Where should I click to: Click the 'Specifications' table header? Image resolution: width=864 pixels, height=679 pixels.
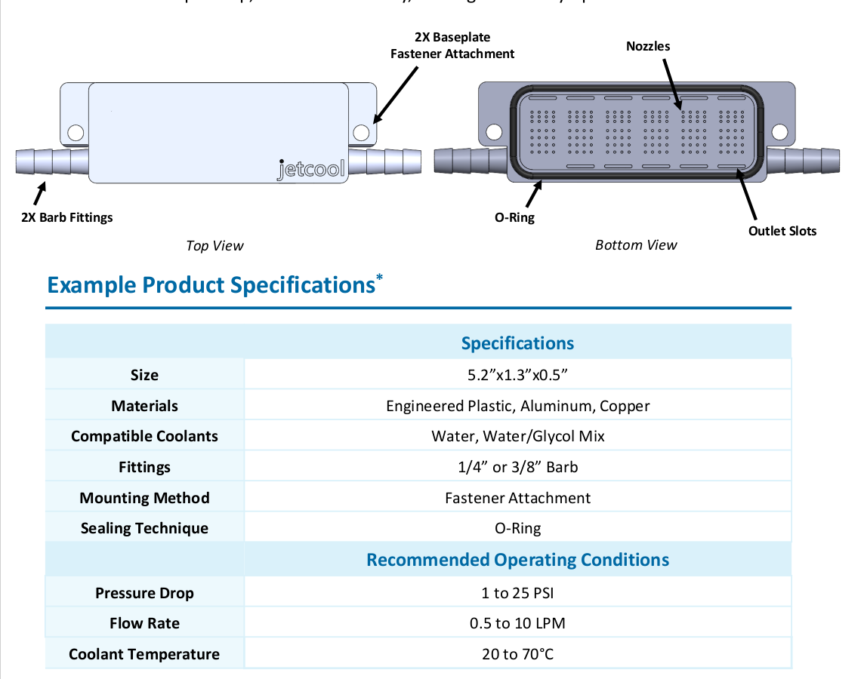click(517, 343)
